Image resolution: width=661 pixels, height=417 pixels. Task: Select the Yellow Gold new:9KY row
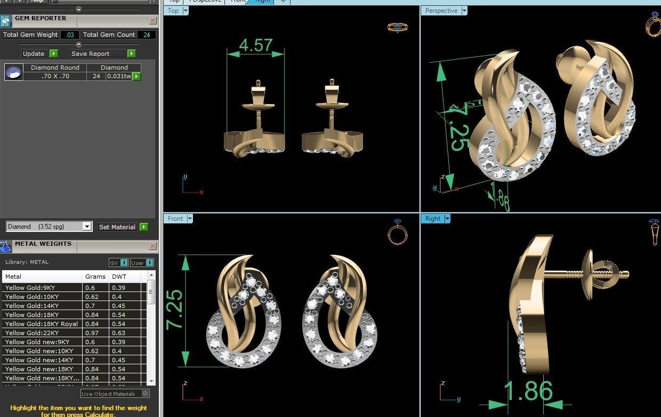[x=74, y=342]
